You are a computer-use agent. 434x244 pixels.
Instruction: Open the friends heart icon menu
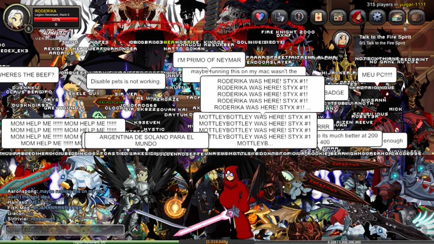coord(259,17)
